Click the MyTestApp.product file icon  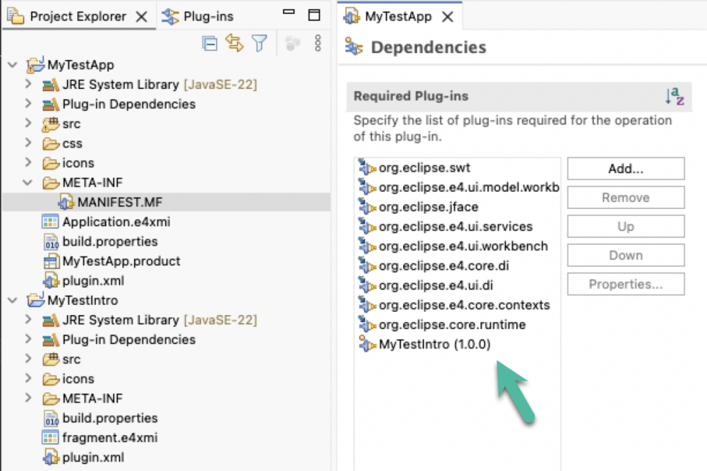[51, 261]
